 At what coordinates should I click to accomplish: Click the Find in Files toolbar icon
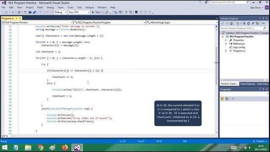click(x=107, y=12)
